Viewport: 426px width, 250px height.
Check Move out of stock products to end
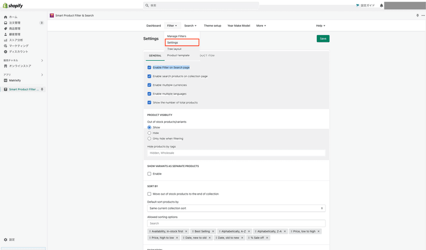(149, 194)
